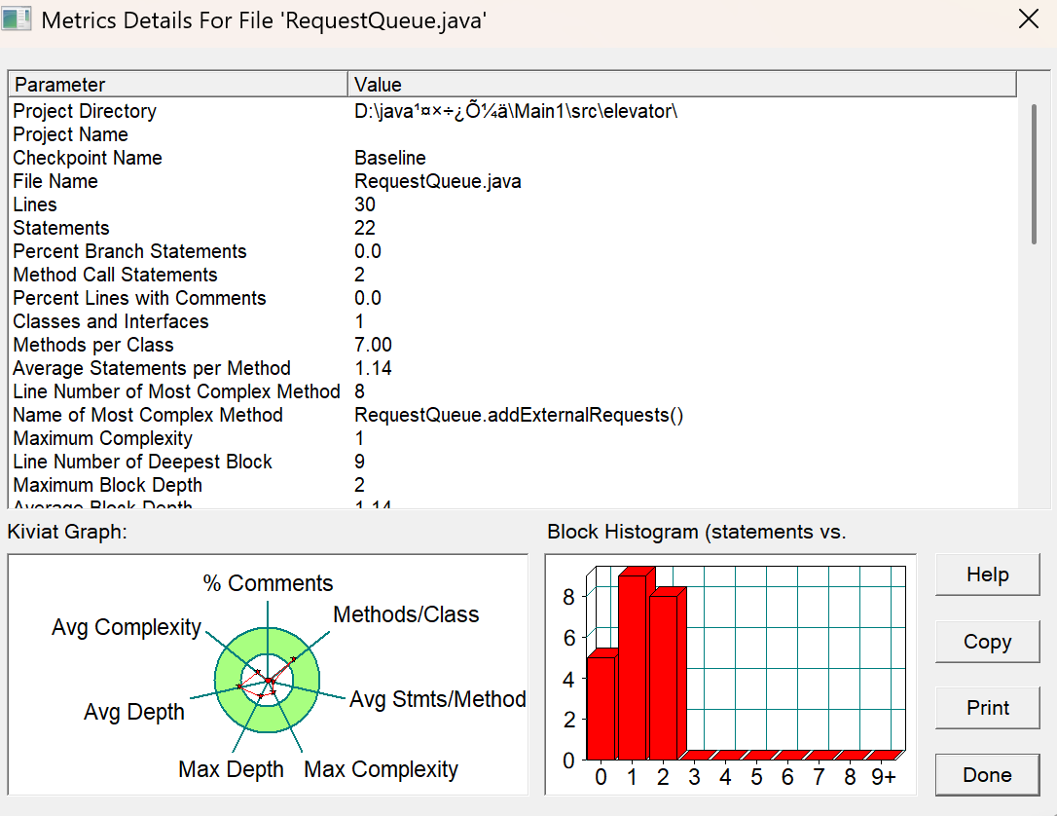Close the dialog with Done
Image resolution: width=1057 pixels, height=816 pixels.
[x=988, y=775]
